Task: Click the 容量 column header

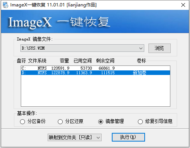Action: tap(64, 61)
